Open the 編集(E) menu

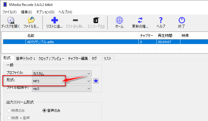pos(26,12)
